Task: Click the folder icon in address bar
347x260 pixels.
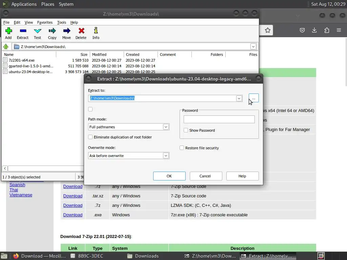Action: coord(17,47)
